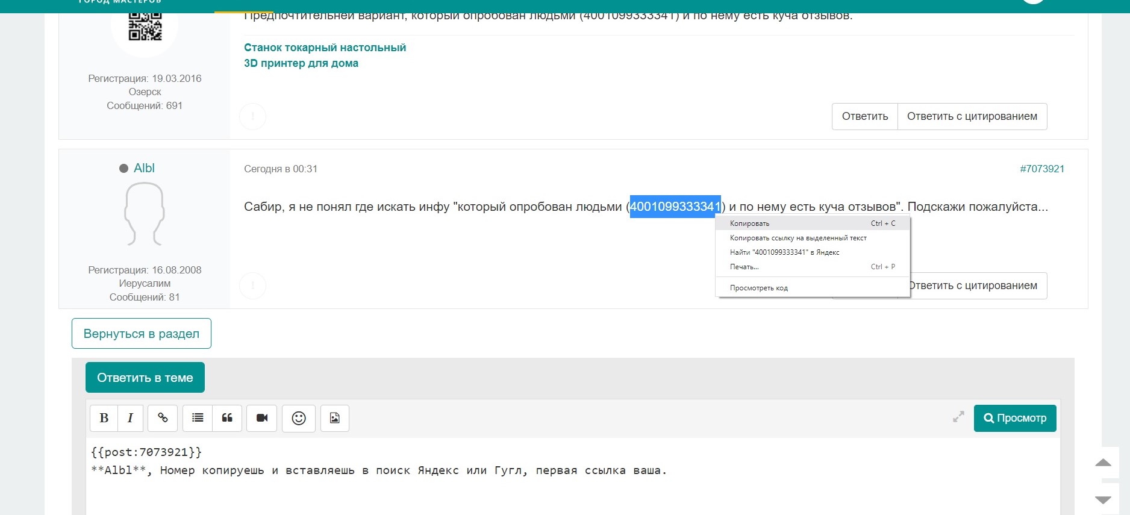Add a quote block using quote icon
Image resolution: width=1130 pixels, height=515 pixels.
(x=227, y=418)
